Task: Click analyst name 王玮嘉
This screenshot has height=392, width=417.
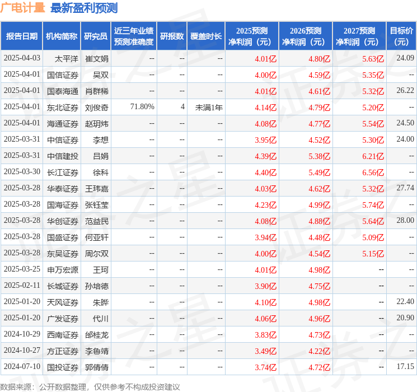Action: click(96, 189)
